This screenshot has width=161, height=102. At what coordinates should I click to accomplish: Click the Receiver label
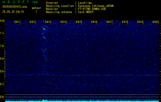[52, 9]
